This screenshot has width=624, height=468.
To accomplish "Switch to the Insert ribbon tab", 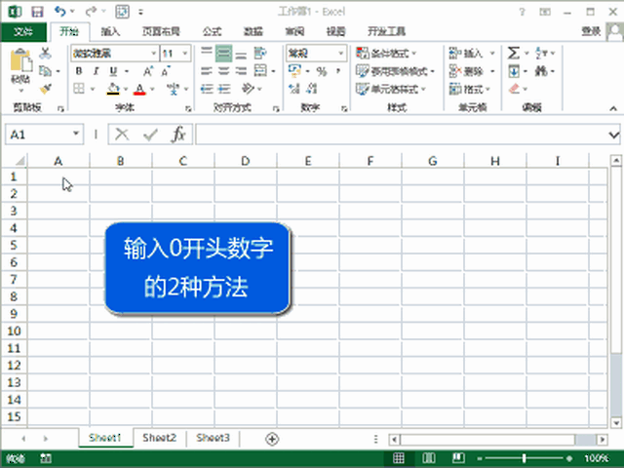I will click(110, 31).
